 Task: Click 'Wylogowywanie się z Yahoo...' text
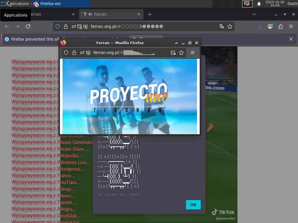[x=43, y=176]
